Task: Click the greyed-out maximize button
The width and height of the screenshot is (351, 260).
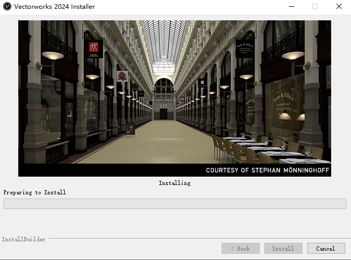Action: click(315, 6)
